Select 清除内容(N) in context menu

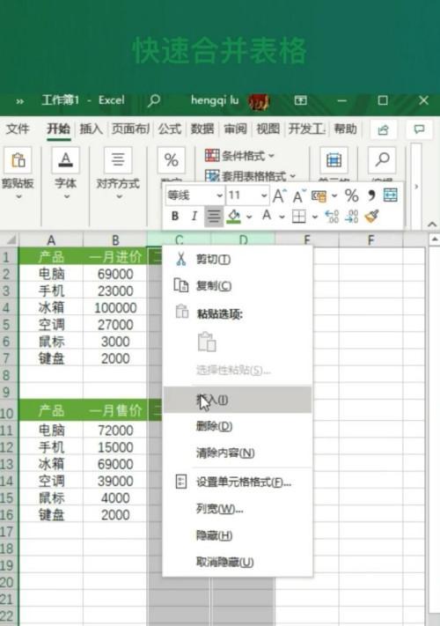tap(238, 453)
